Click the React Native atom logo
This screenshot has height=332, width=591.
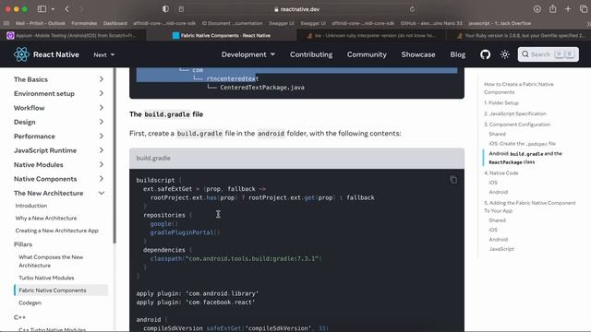click(21, 54)
